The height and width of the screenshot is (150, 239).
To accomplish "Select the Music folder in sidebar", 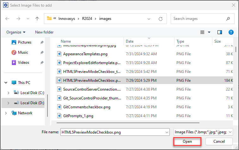I will tap(23, 52).
